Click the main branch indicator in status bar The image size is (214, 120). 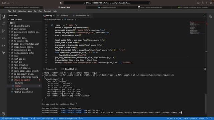[x=25, y=119]
